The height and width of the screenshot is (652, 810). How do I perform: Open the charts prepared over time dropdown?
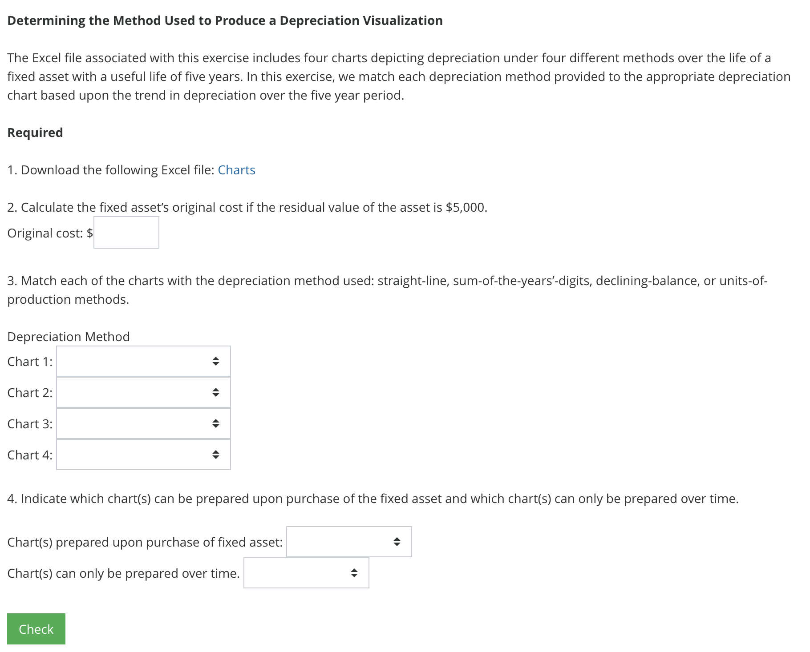(306, 573)
